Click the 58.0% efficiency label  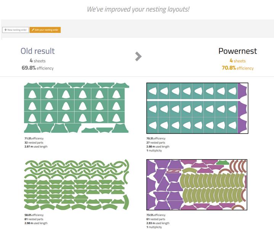point(34,215)
